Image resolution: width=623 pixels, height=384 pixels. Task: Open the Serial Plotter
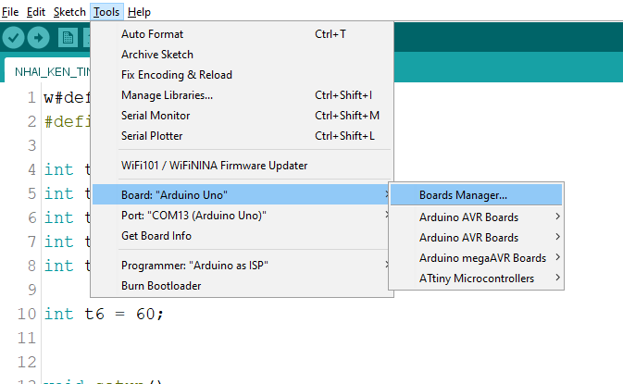point(242,136)
